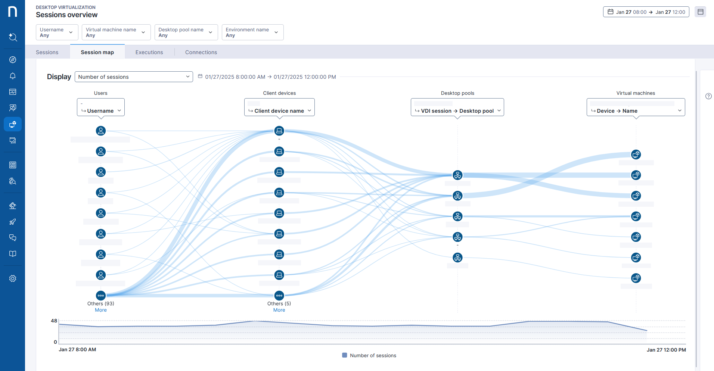
Task: Open settings gear in the sidebar
Action: [x=13, y=278]
